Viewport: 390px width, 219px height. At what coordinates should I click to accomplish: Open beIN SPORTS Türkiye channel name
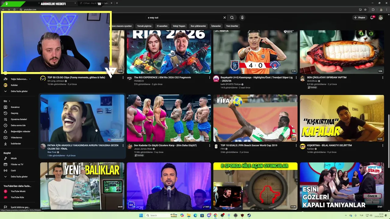tap(231, 84)
